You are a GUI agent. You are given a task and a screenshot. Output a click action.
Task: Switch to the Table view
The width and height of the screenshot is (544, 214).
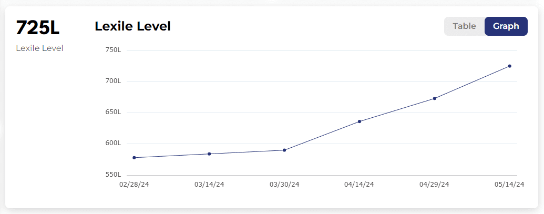click(464, 26)
